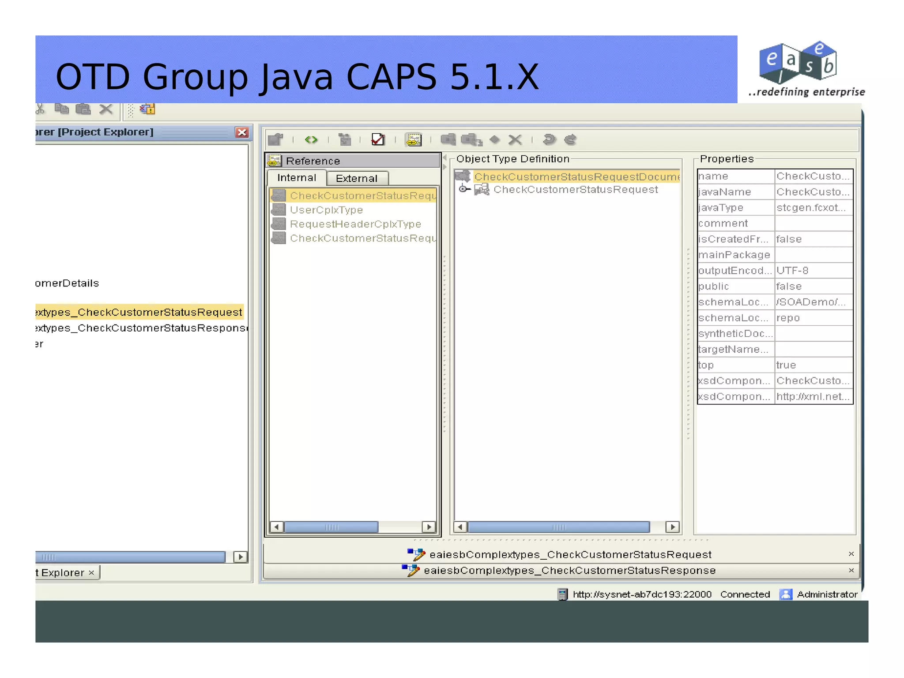904x678 pixels.
Task: Click the /SOADemo/... schemaLocation value
Action: point(814,302)
